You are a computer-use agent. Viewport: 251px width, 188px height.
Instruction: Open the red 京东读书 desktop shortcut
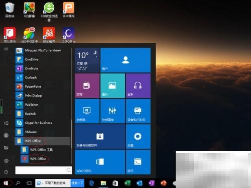point(10,35)
